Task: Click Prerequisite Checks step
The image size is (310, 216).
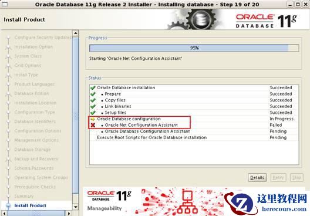Action: point(35,187)
